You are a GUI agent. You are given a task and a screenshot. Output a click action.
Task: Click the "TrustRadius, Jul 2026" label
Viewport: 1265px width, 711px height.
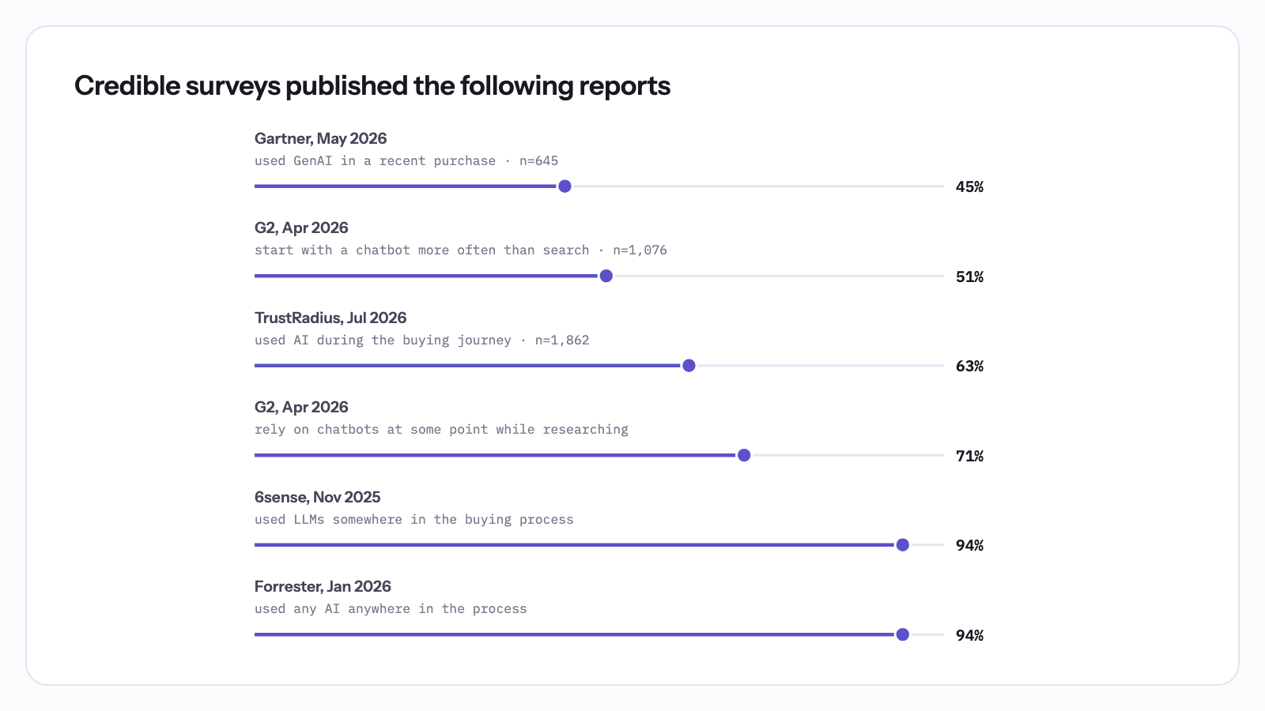pos(330,318)
